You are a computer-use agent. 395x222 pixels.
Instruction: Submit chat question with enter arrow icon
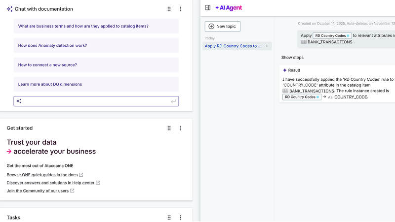173,101
